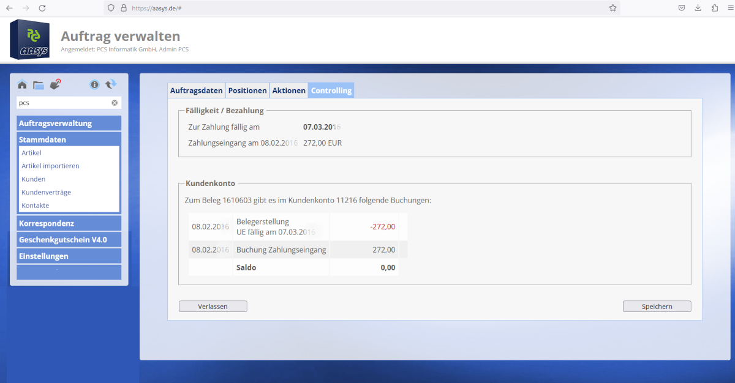
Task: Switch to the Auftragsdaten tab
Action: [x=196, y=91]
